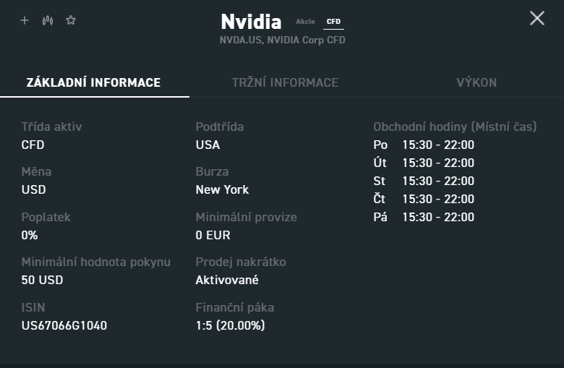The height and width of the screenshot is (368, 564).
Task: Click the Podtřída label
Action: [x=220, y=127]
